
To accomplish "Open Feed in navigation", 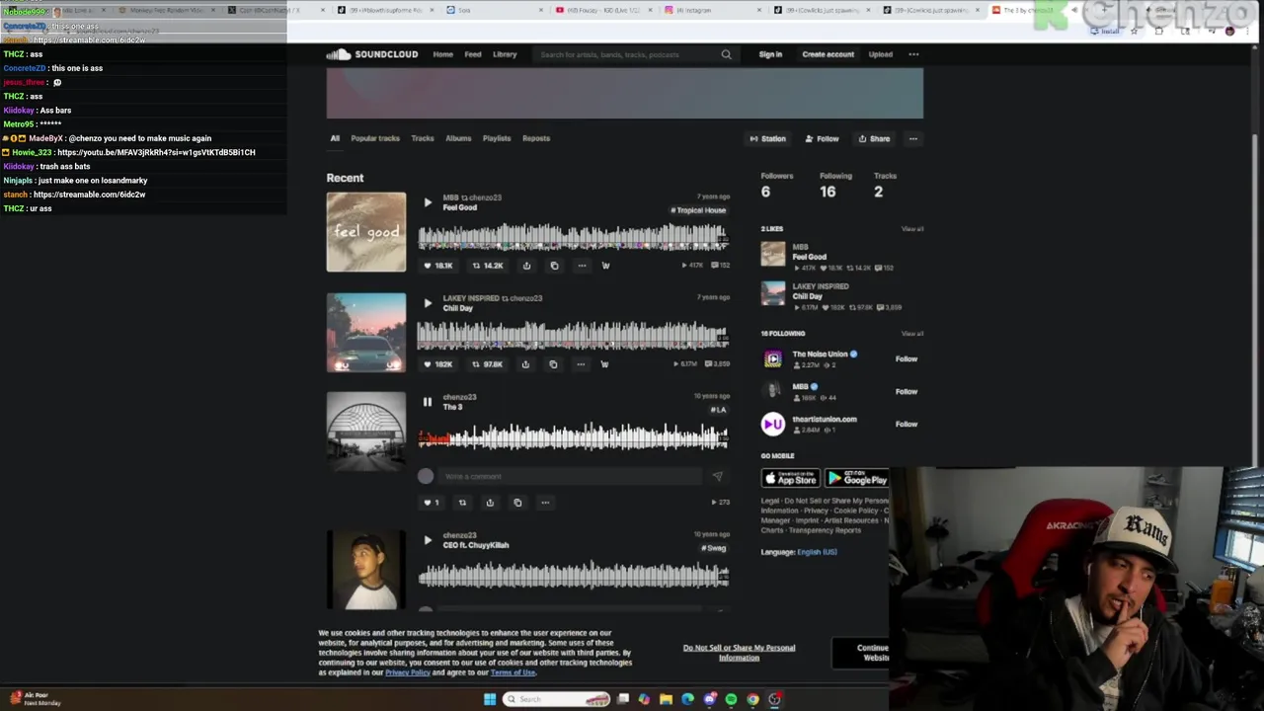I will 473,54.
